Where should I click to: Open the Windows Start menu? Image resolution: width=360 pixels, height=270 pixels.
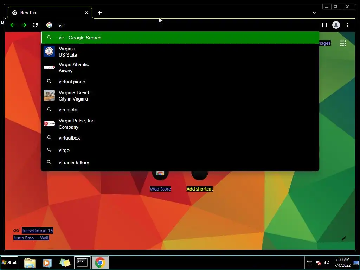9,262
